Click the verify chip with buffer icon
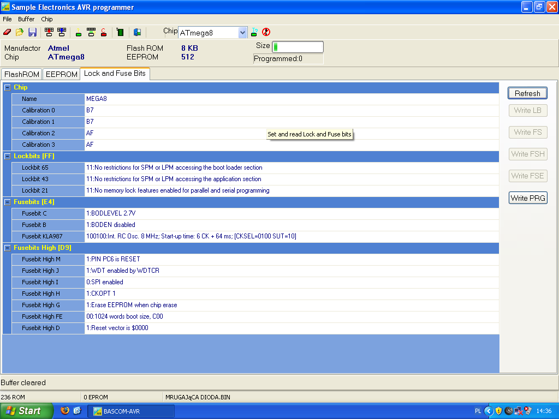 pyautogui.click(x=91, y=32)
